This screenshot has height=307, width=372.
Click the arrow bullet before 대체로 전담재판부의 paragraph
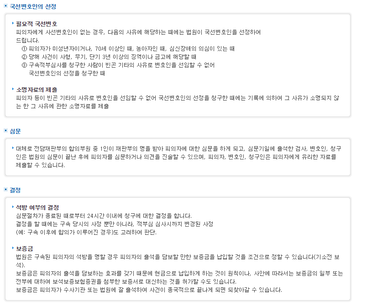[x=13, y=148]
